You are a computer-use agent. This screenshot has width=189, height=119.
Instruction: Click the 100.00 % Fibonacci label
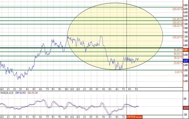click(x=177, y=37)
